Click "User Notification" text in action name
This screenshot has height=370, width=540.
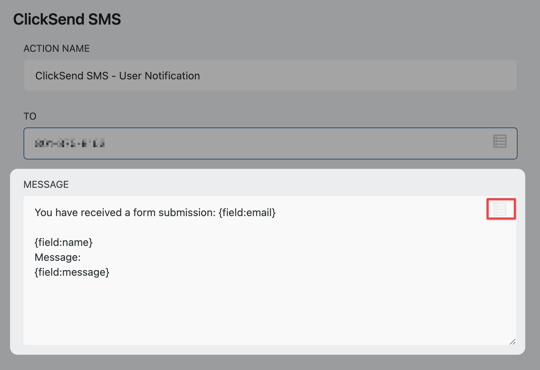click(159, 76)
